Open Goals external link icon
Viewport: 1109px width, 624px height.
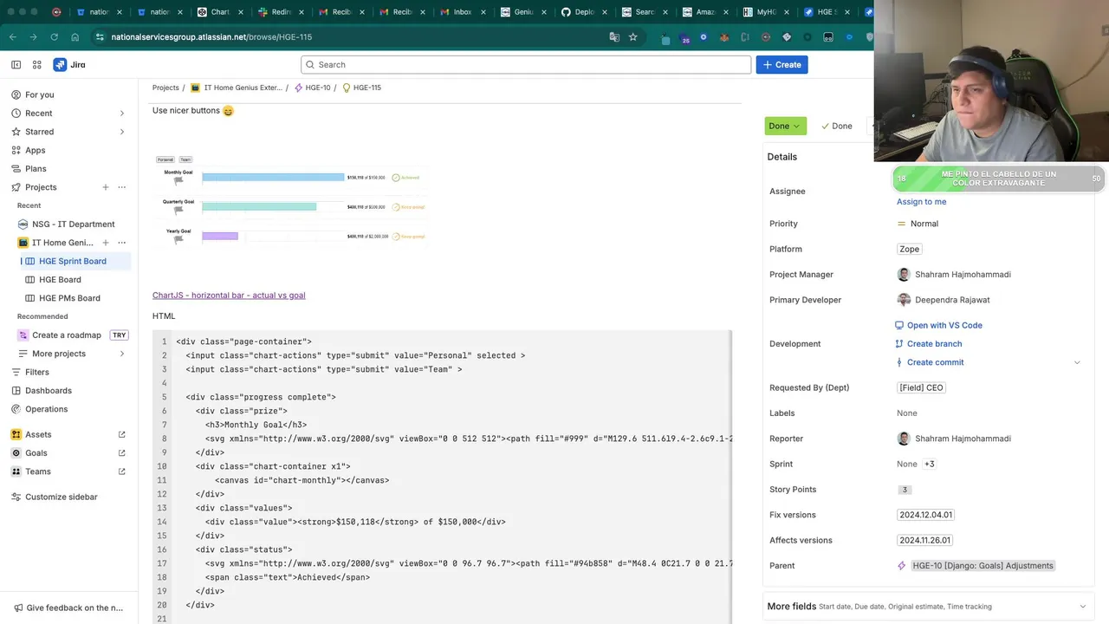click(121, 453)
